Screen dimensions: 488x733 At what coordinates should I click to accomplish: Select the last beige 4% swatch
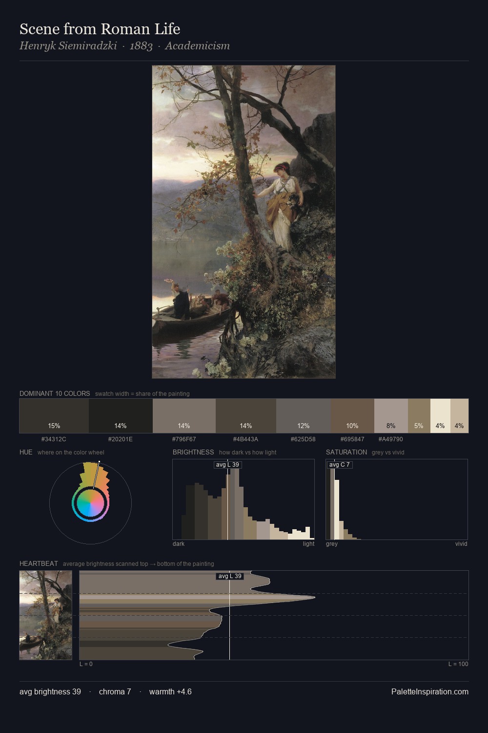459,416
